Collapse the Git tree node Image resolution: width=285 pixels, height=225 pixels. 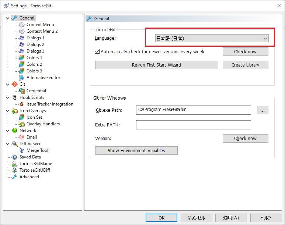point(7,84)
